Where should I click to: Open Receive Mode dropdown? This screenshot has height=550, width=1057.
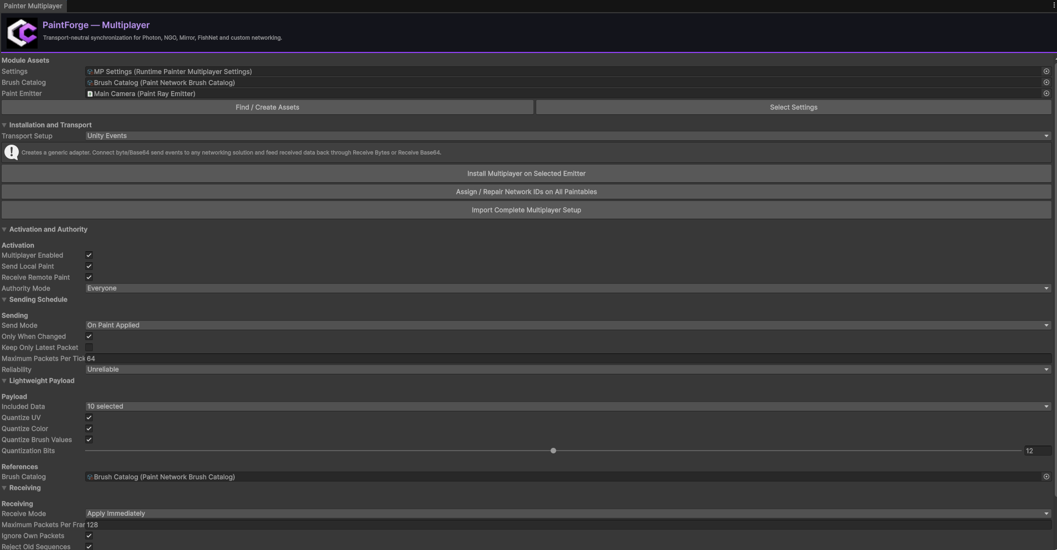pos(568,514)
